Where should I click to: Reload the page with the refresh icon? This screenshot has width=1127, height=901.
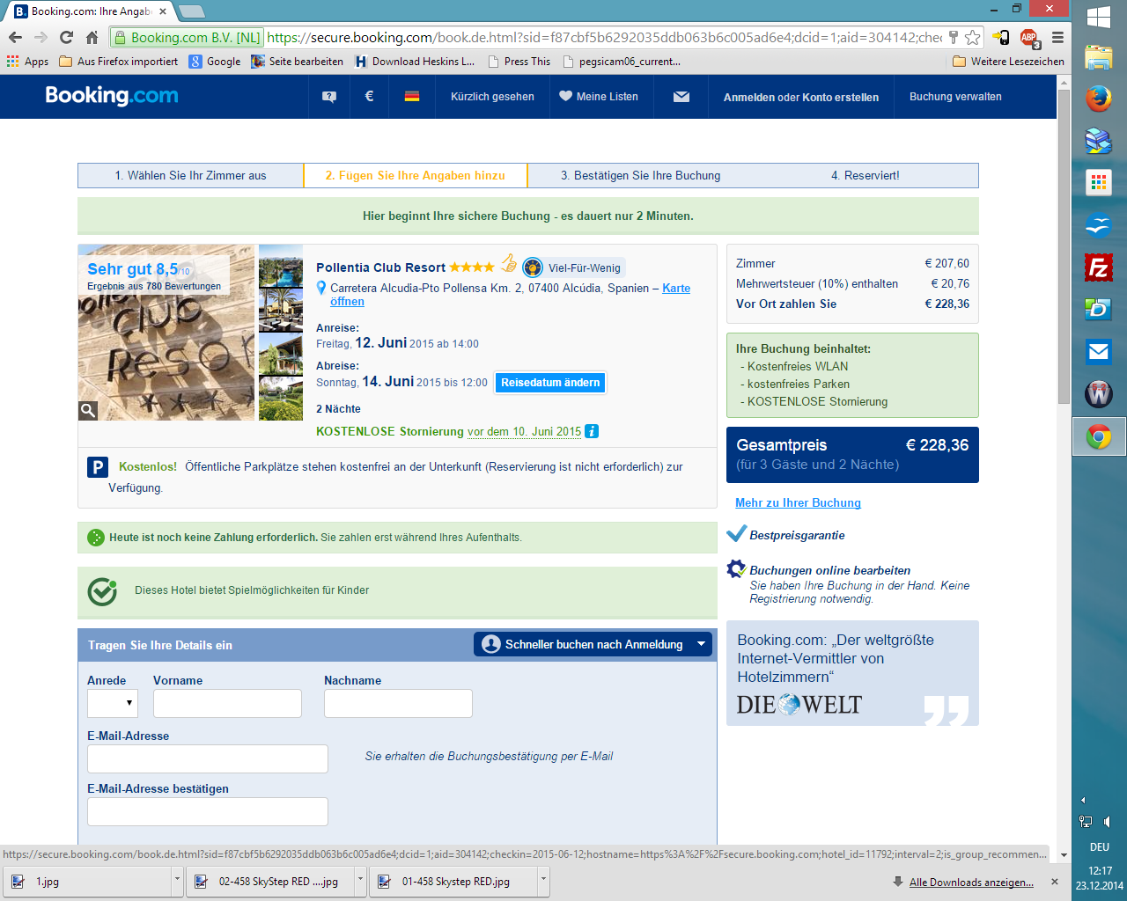click(66, 37)
